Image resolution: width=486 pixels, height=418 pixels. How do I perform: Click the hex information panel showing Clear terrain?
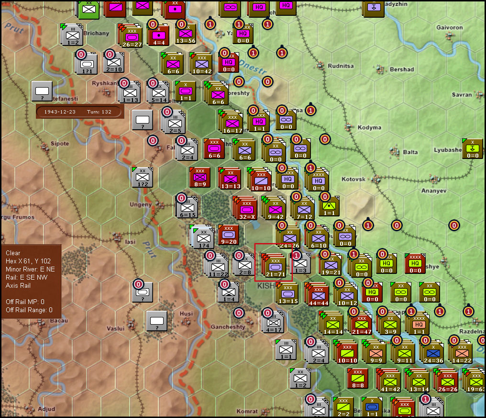pyautogui.click(x=31, y=281)
